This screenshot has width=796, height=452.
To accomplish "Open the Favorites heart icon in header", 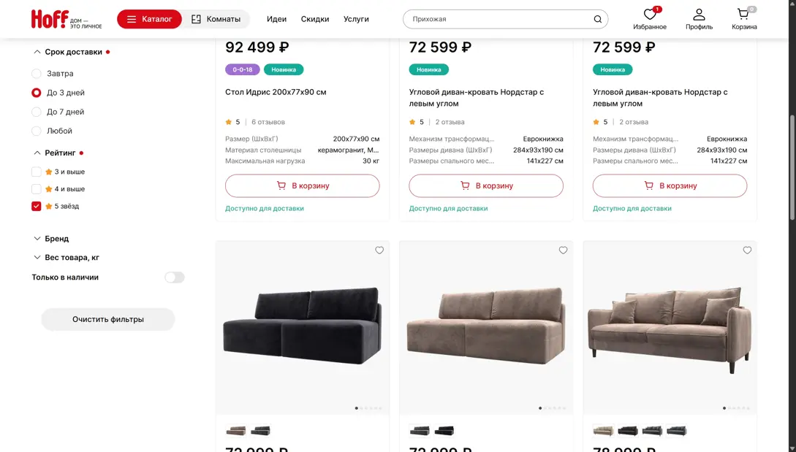I will pos(649,15).
